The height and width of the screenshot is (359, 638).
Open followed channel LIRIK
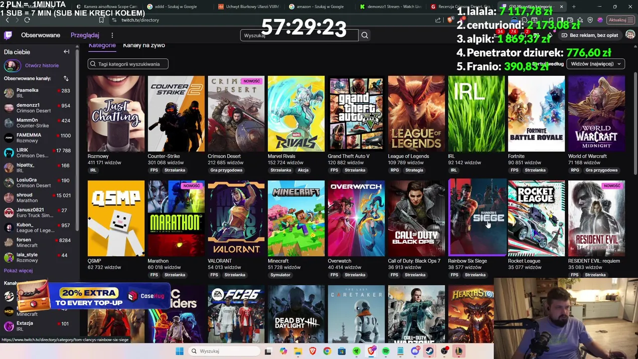[x=37, y=153]
